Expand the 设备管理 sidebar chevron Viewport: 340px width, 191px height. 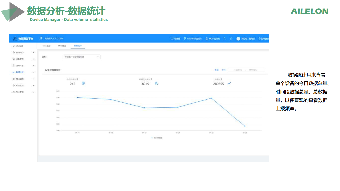[x=34, y=59]
